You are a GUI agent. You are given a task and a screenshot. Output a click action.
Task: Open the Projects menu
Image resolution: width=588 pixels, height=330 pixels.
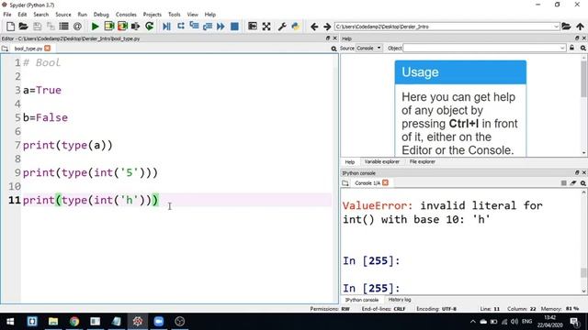pos(152,15)
